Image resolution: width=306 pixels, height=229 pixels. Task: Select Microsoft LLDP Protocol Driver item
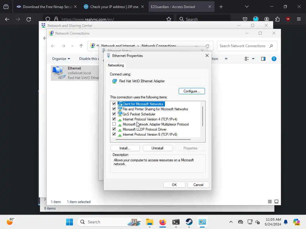coord(145,129)
